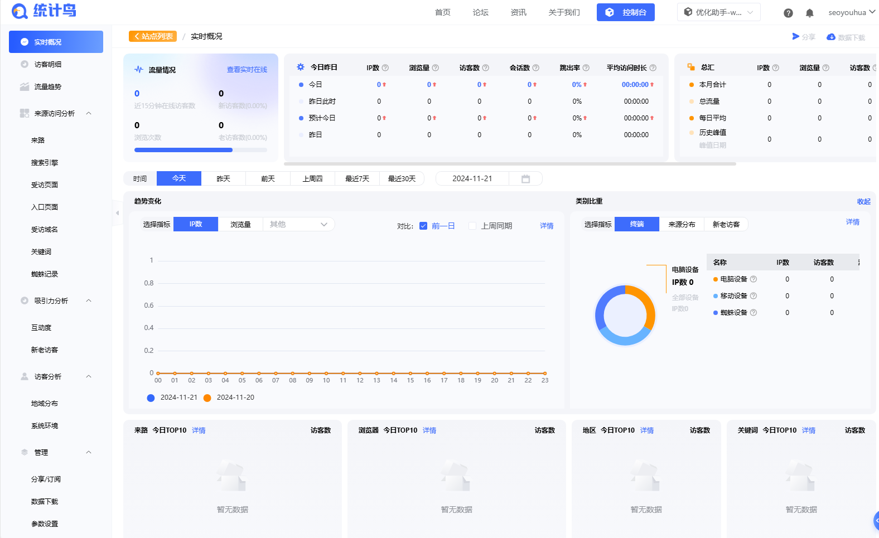Image resolution: width=879 pixels, height=538 pixels.
Task: Click the 分享 share icon
Action: (796, 37)
